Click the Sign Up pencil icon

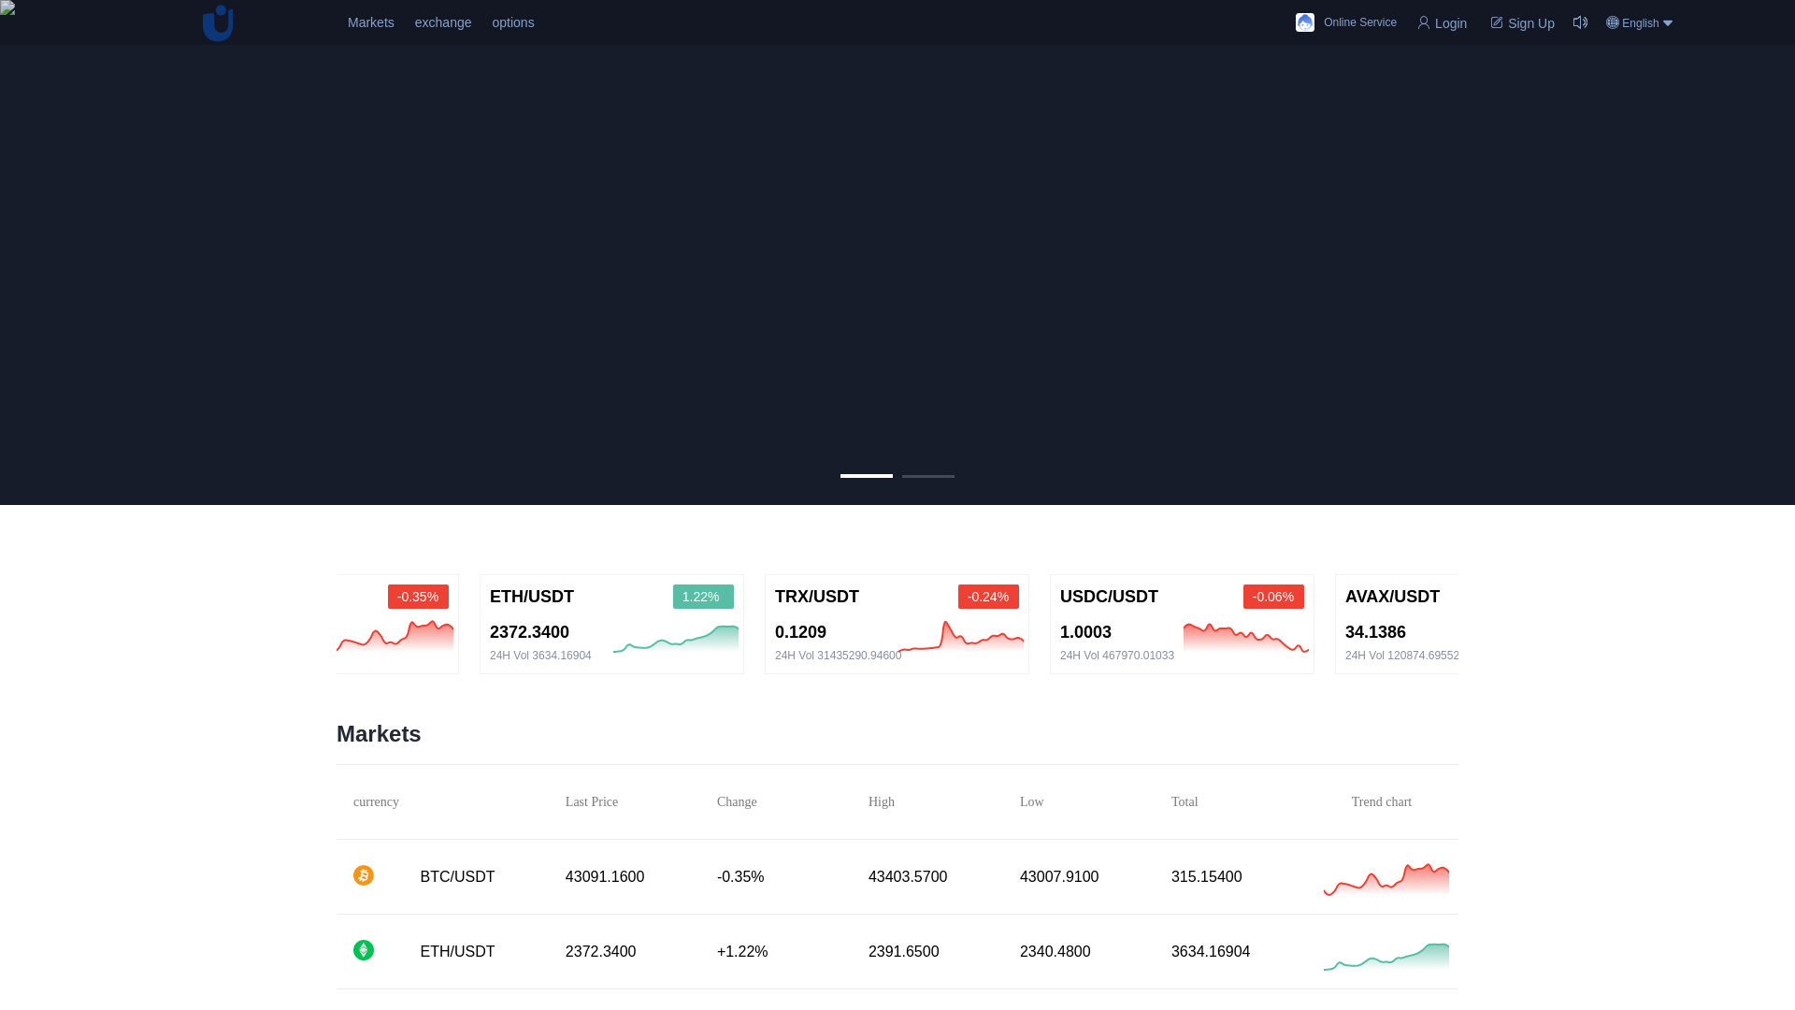[x=1497, y=22]
